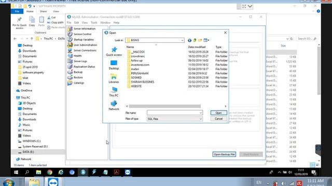
Task: Open Edit menu in MySQL Administrator
Action: (76, 23)
